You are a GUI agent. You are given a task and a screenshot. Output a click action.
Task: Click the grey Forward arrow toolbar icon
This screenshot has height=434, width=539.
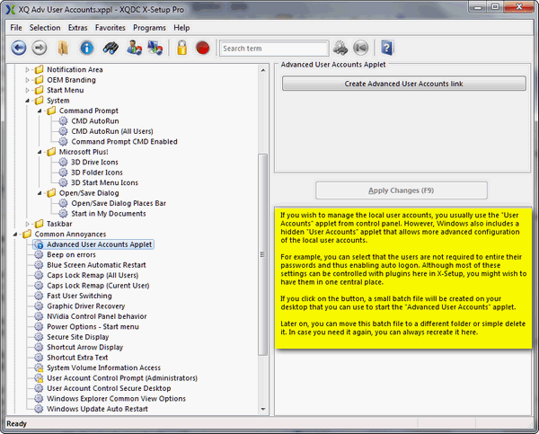[40, 48]
